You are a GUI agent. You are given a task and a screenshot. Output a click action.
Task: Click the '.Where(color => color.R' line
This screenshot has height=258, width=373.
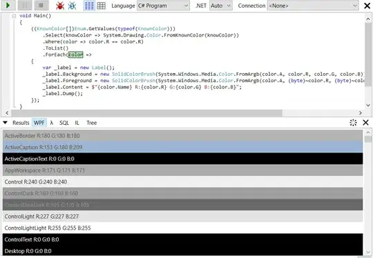click(x=93, y=42)
